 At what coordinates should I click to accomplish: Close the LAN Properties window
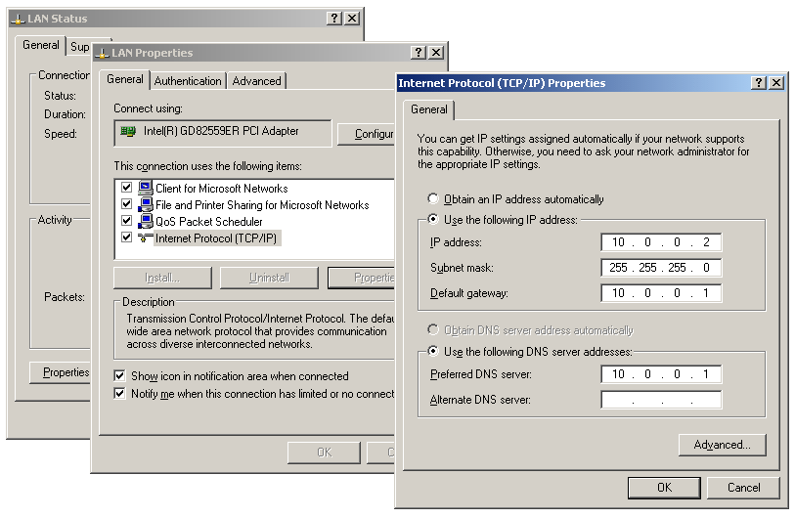click(435, 52)
